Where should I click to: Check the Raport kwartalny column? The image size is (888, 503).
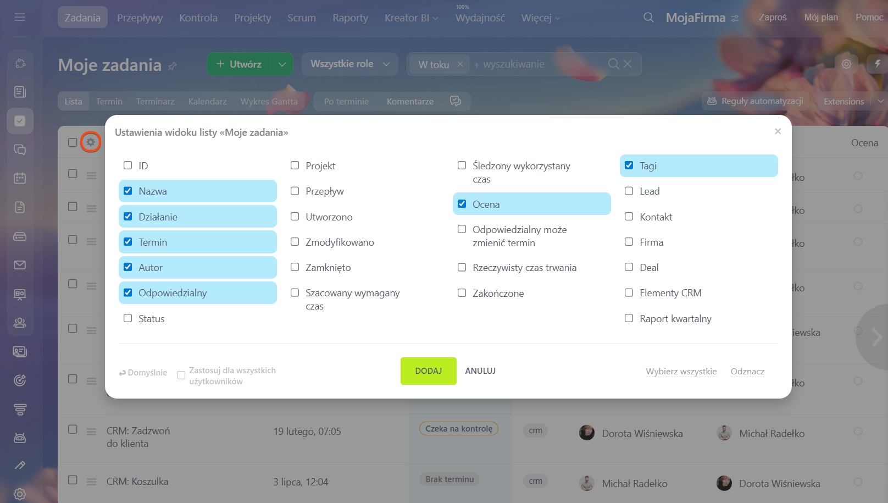coord(629,318)
